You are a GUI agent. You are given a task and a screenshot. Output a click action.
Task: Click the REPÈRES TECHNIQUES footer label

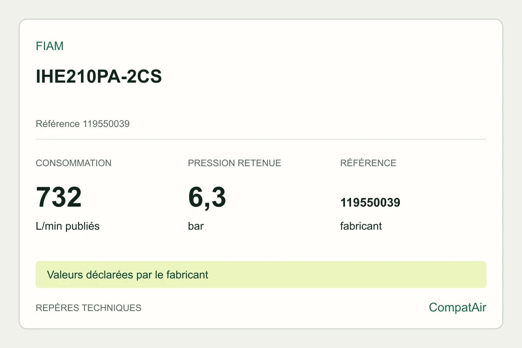pyautogui.click(x=89, y=308)
